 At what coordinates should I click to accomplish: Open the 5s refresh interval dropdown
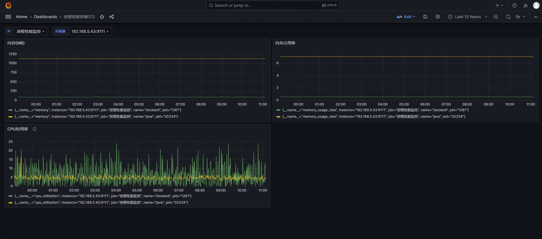[x=520, y=17]
